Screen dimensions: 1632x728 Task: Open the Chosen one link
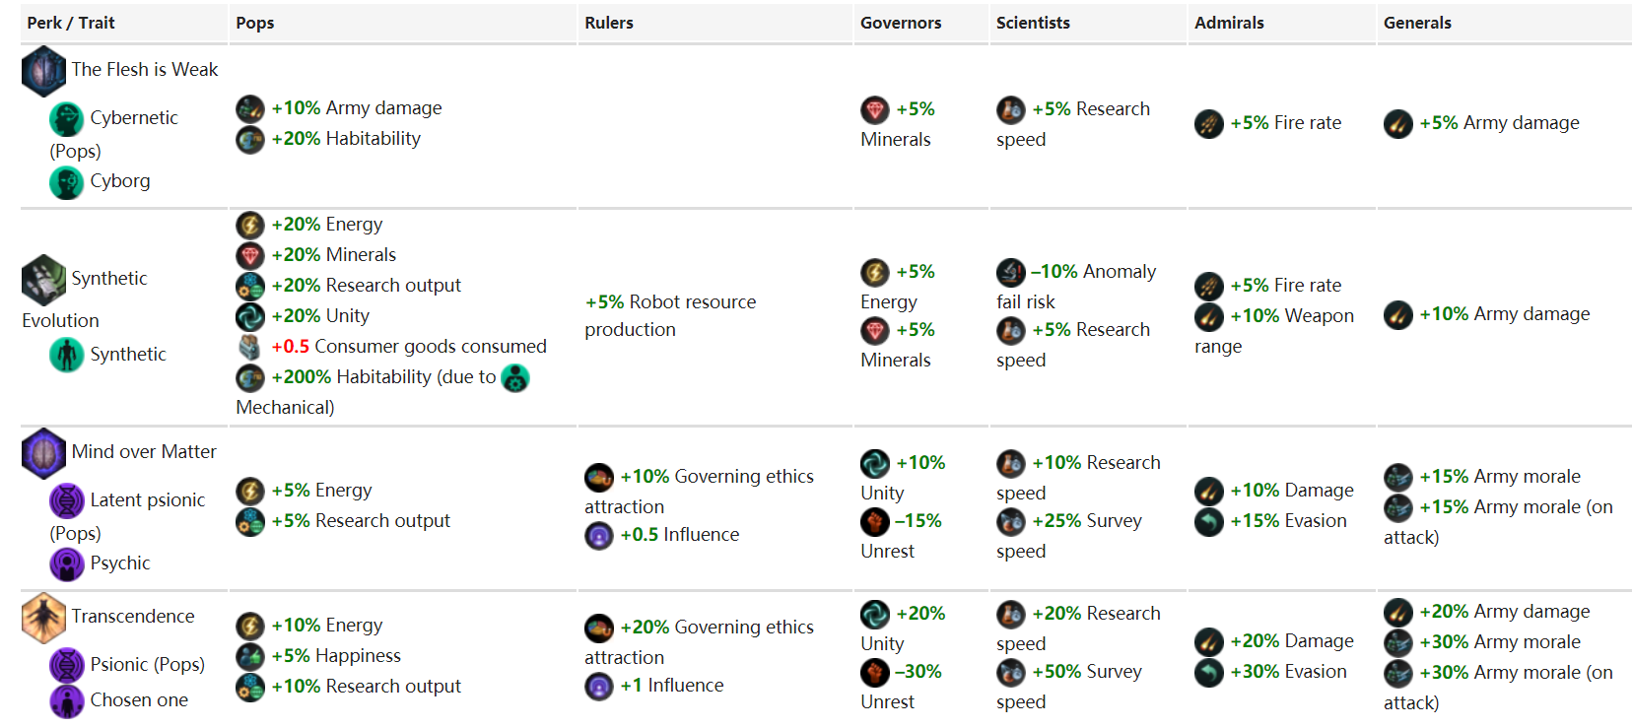coord(139,700)
